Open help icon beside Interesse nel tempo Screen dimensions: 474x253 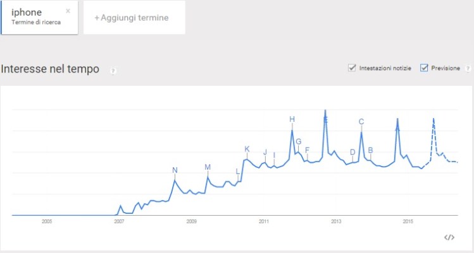(x=113, y=70)
